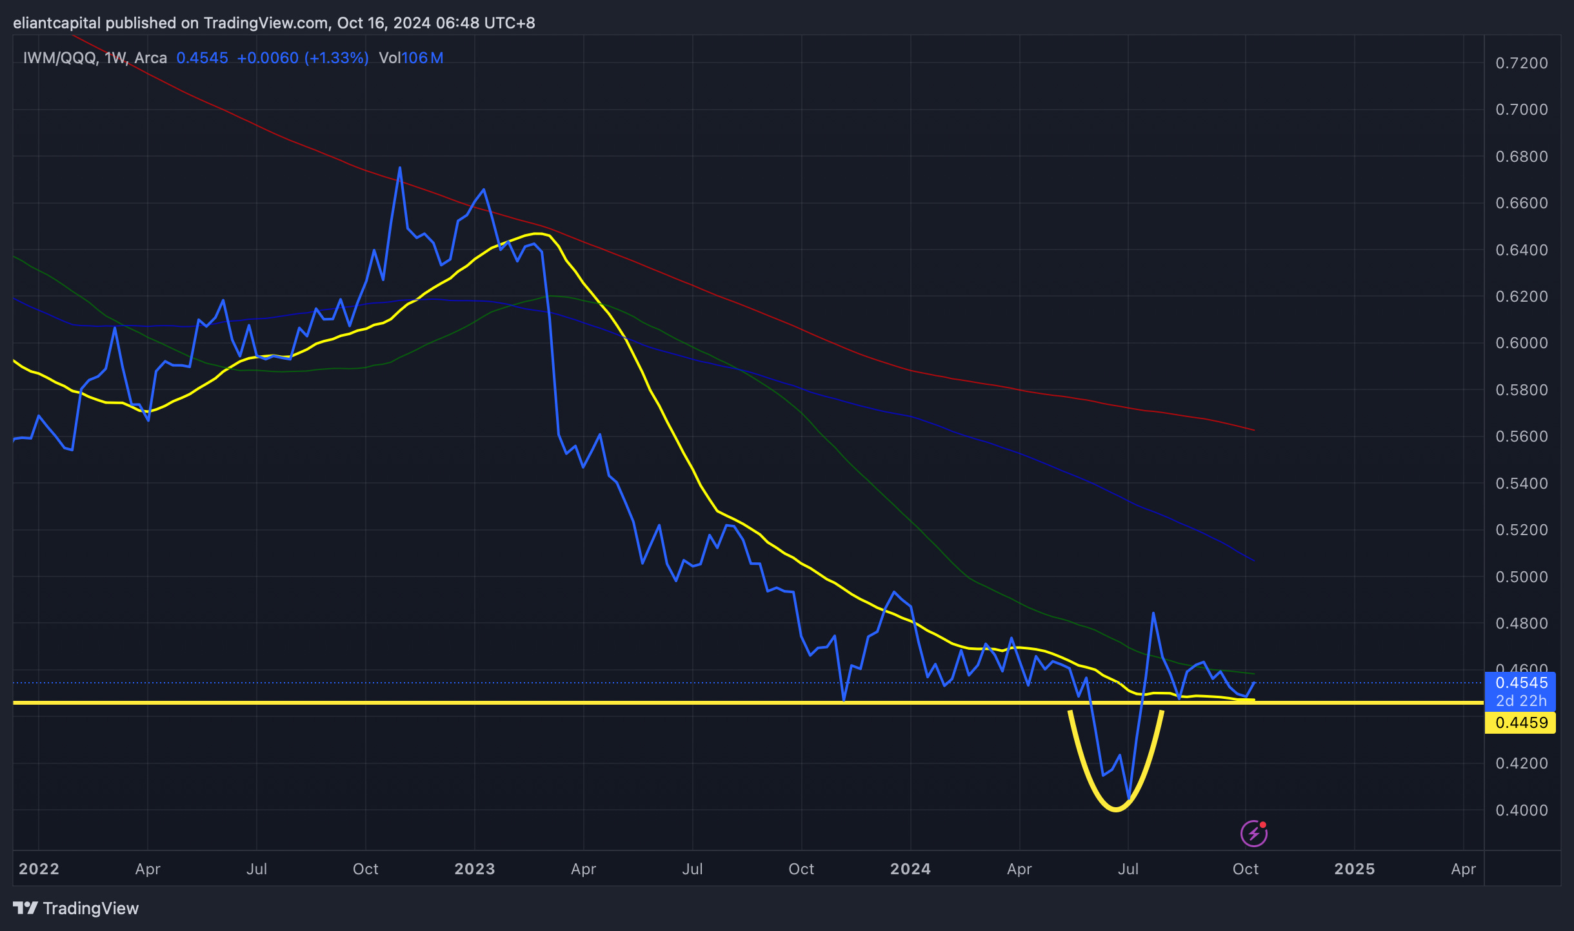This screenshot has width=1574, height=931.
Task: Click the eliantcapital author name in header
Action: (x=57, y=23)
